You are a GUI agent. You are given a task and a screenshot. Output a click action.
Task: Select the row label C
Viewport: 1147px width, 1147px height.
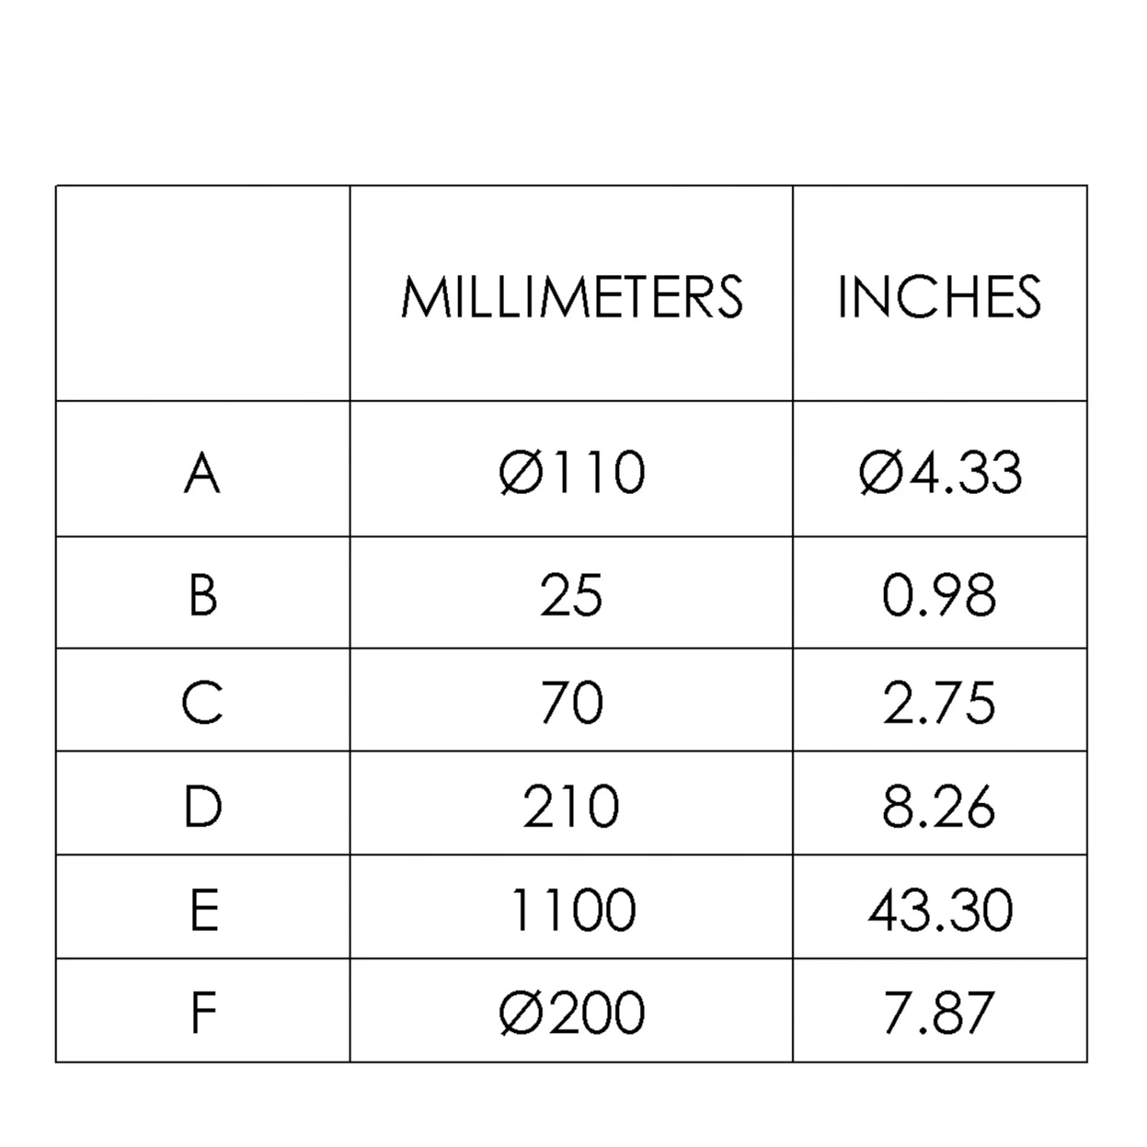tap(203, 702)
